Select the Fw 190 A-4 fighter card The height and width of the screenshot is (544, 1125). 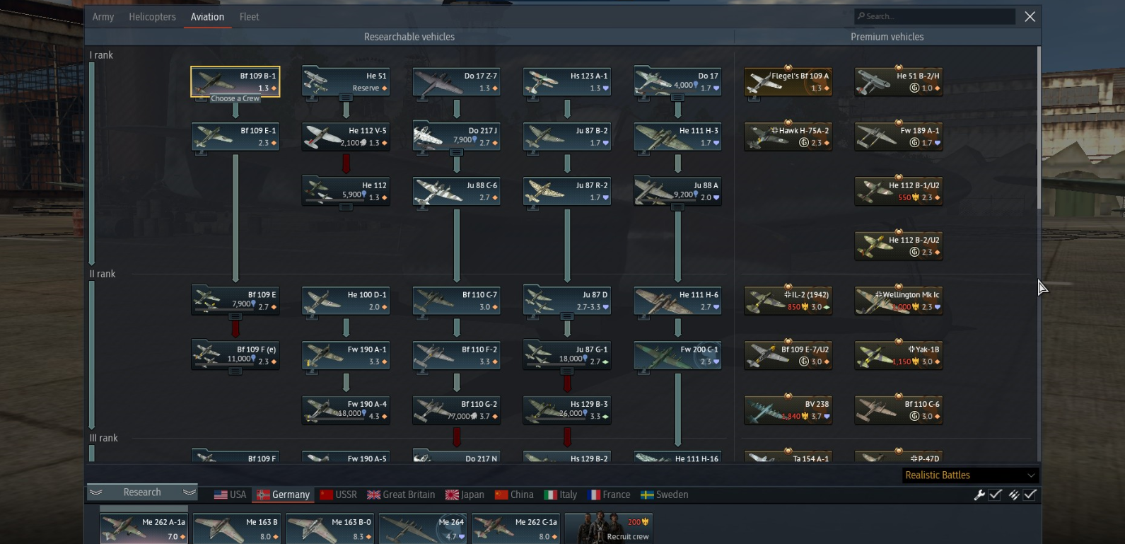[x=346, y=410]
